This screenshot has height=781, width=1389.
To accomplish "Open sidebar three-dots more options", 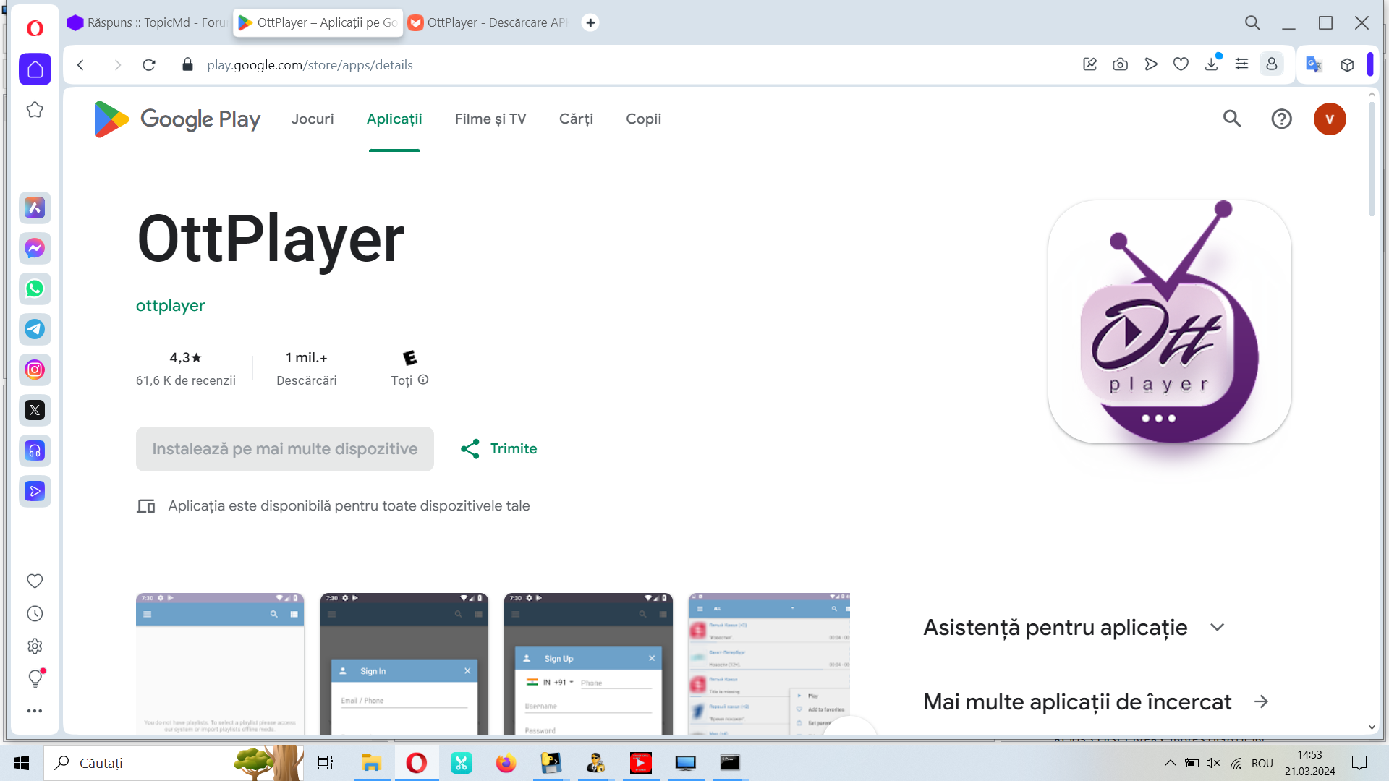I will pos(35,711).
